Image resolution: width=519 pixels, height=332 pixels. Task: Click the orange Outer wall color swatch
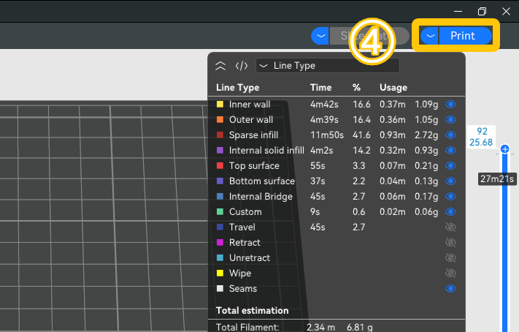click(x=220, y=119)
